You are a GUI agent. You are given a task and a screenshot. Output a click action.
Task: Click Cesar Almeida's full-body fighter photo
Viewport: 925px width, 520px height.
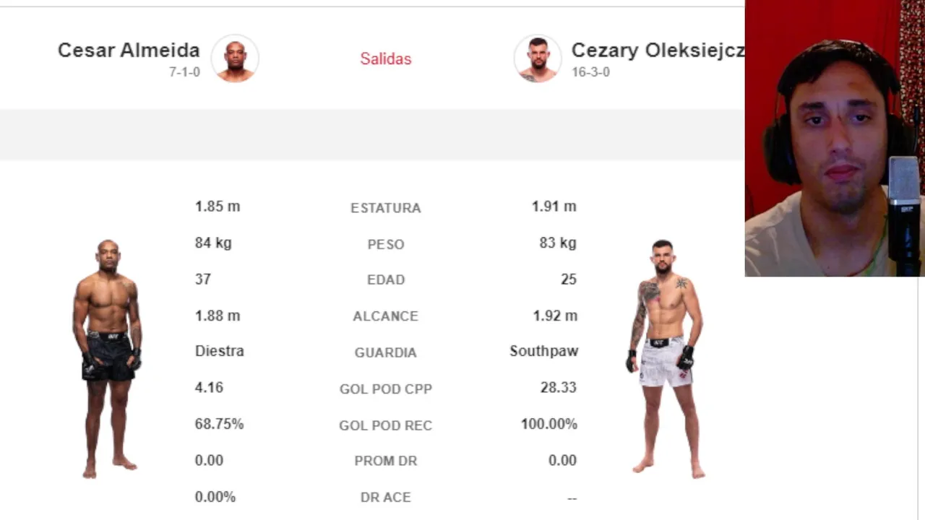108,358
